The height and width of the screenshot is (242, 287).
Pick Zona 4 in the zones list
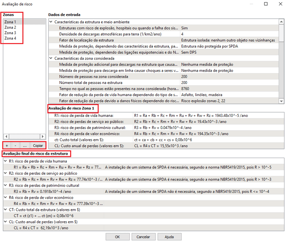tap(10, 38)
